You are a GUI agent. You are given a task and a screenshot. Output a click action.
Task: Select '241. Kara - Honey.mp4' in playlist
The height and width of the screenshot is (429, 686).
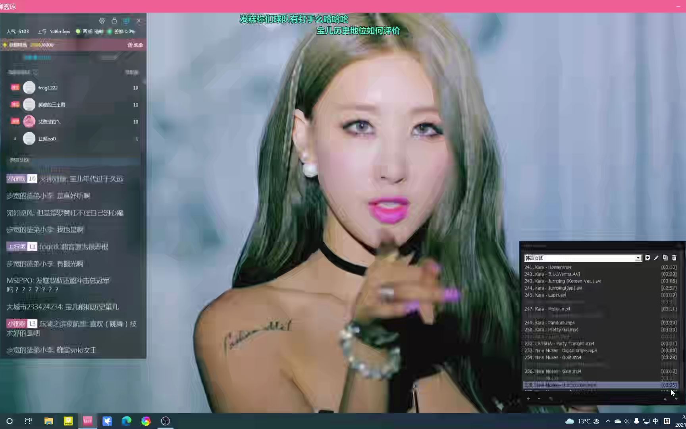click(600, 267)
